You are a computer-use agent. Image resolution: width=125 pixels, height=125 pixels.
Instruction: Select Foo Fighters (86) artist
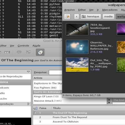click(47, 88)
